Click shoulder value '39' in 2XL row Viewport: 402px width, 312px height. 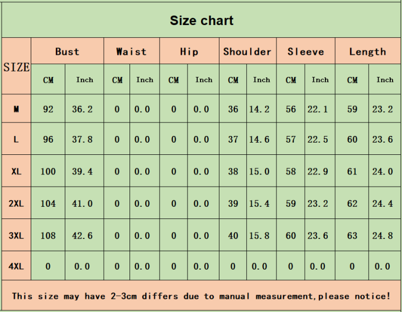233,203
